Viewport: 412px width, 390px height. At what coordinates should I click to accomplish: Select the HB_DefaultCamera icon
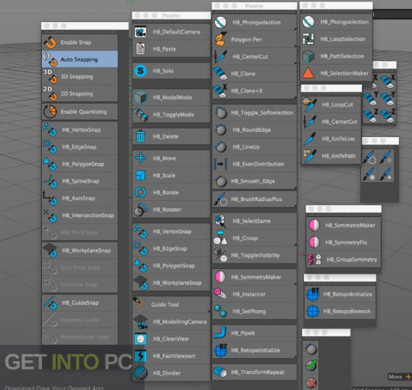(x=141, y=32)
